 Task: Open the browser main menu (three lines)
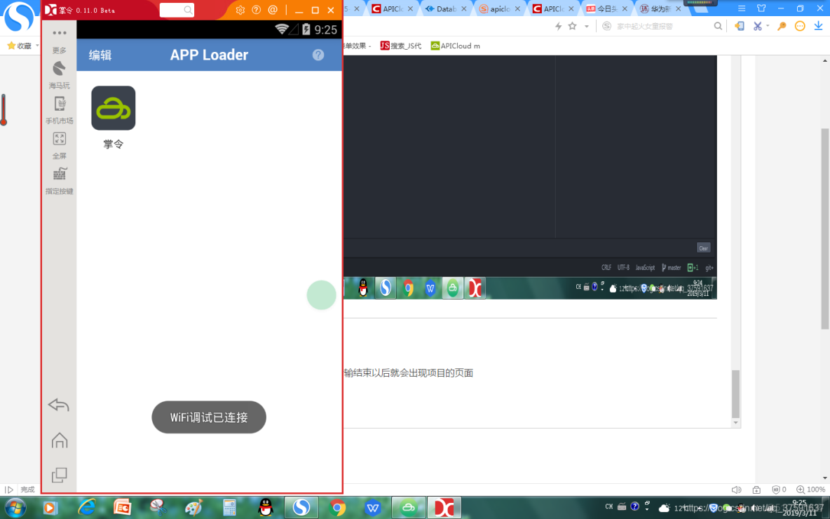[742, 9]
